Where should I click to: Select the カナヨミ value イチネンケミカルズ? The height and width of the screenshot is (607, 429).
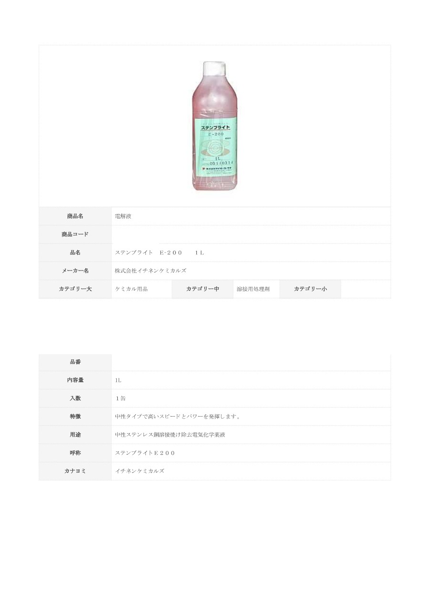tap(140, 471)
